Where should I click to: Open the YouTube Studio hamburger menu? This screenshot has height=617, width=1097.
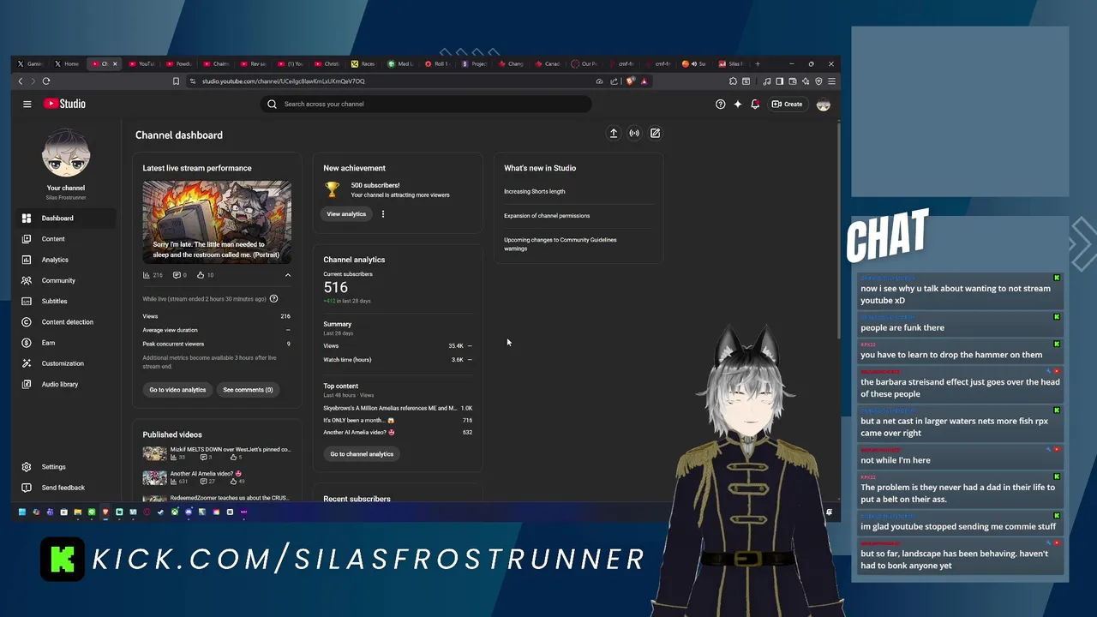[27, 104]
